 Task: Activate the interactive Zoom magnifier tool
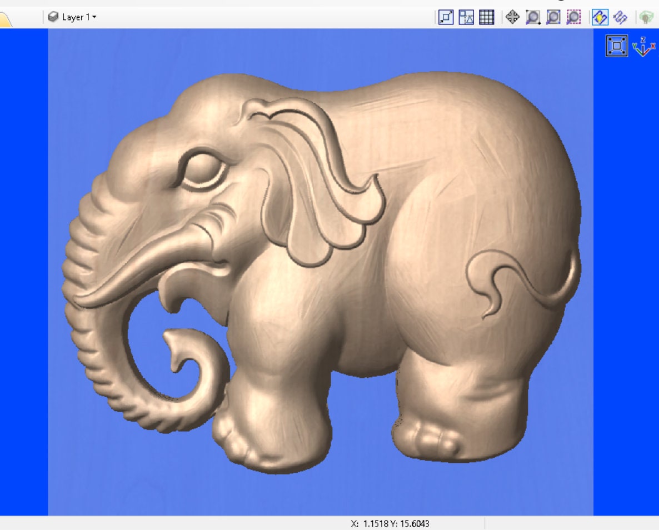[532, 17]
